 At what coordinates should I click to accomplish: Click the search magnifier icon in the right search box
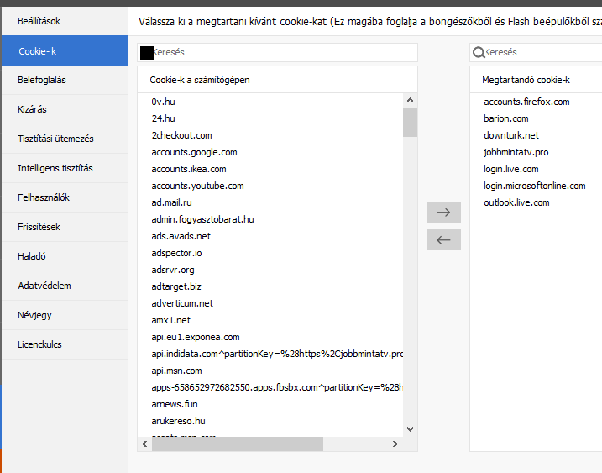click(x=479, y=52)
